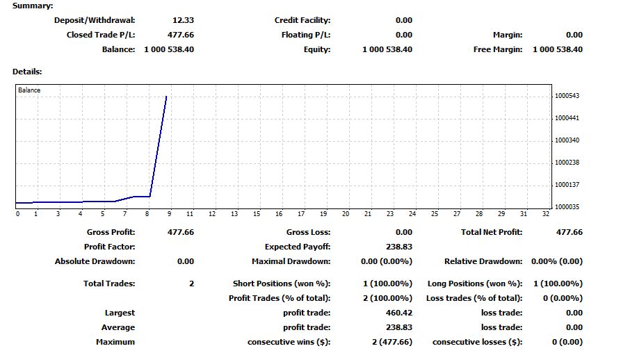
Task: Click the "Total Net Profit:" label
Action: pyautogui.click(x=492, y=232)
